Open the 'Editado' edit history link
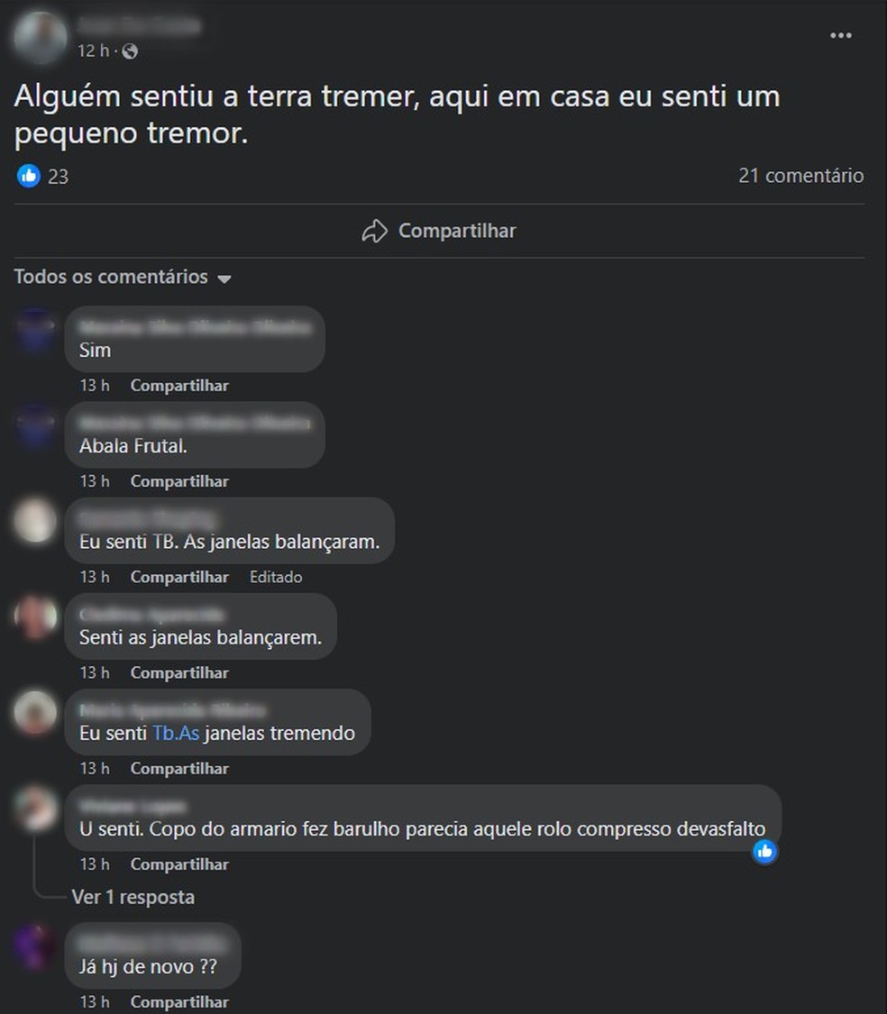887x1014 pixels. pos(276,577)
